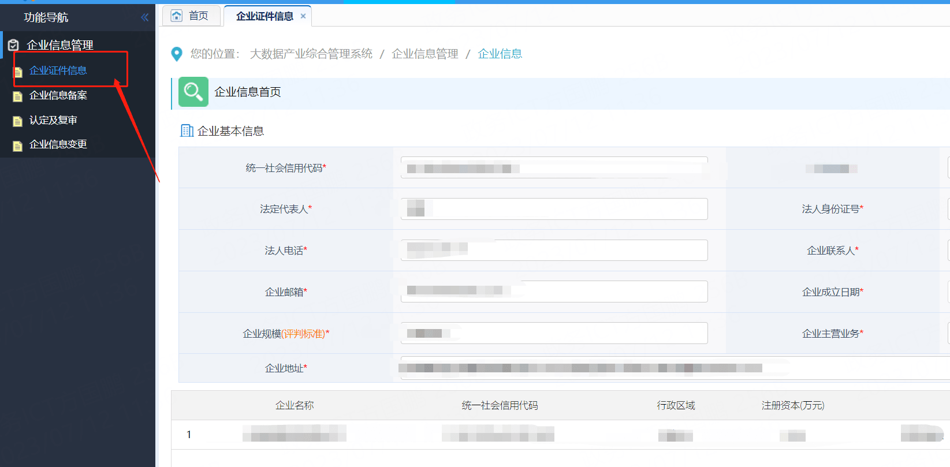Select the 企业证件信息 tab
Image resolution: width=950 pixels, height=467 pixels.
(x=264, y=16)
